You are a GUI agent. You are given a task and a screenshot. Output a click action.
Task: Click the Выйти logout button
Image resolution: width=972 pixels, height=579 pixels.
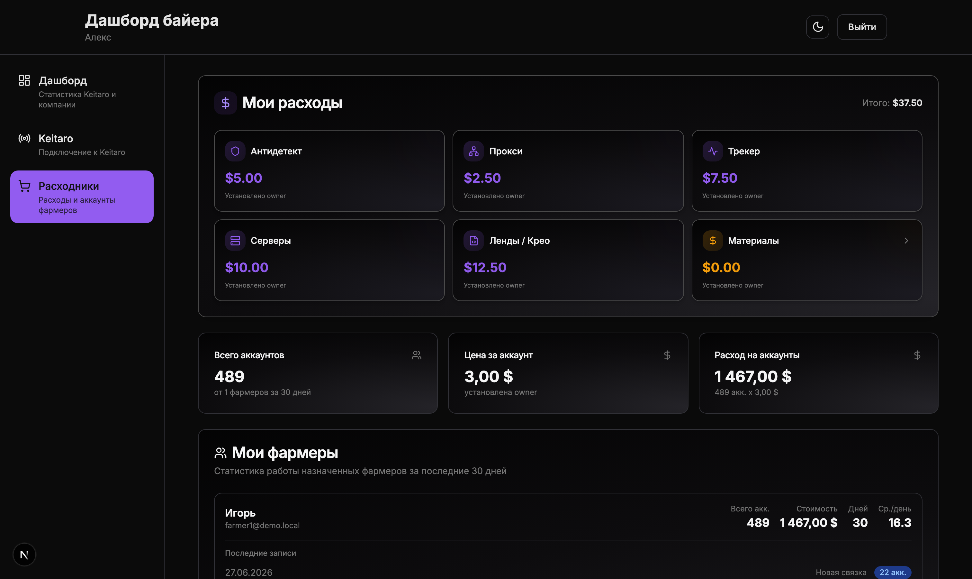[x=862, y=27]
